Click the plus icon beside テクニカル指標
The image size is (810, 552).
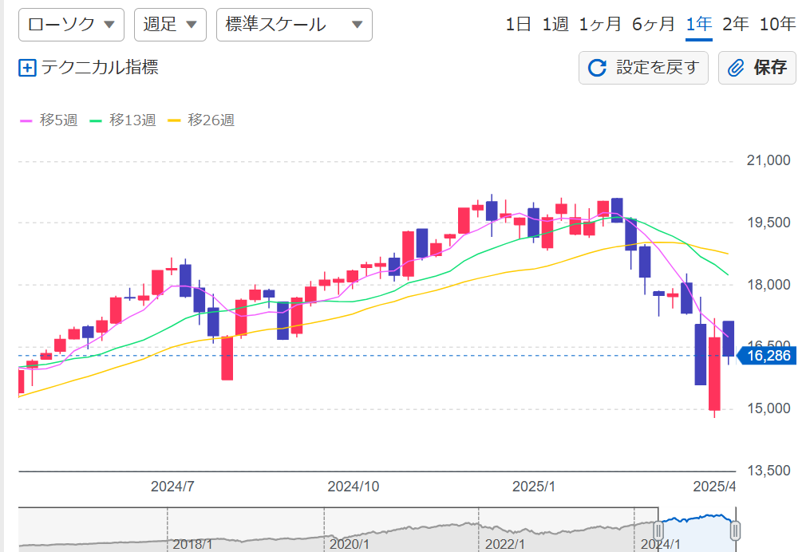coord(27,68)
